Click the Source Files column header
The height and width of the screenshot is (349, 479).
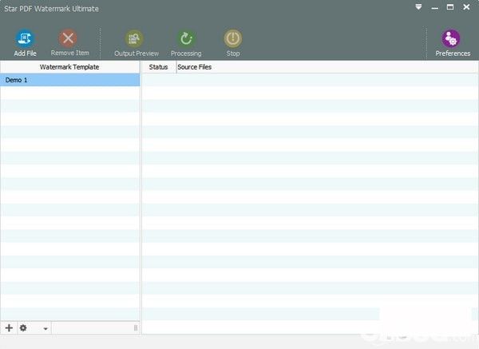tap(327, 67)
